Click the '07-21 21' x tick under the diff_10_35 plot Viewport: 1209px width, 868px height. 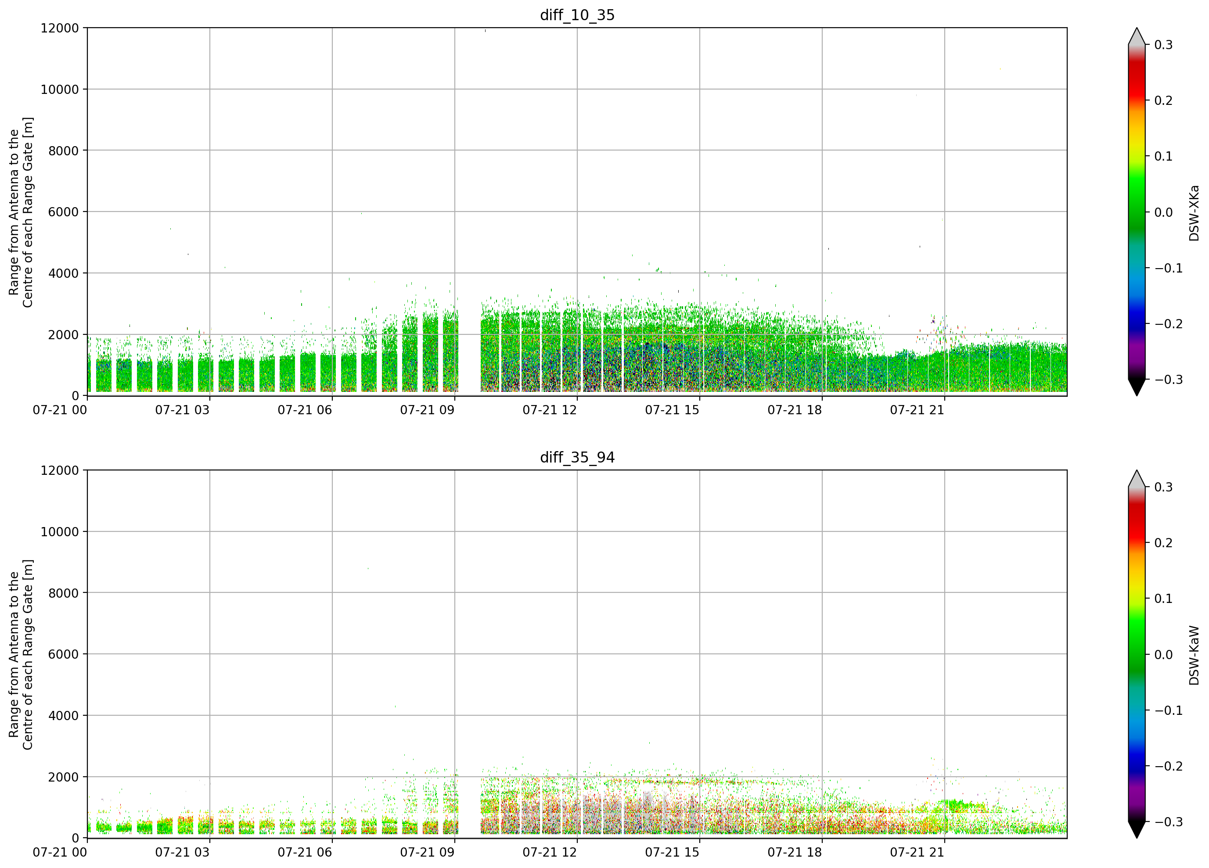tap(917, 410)
